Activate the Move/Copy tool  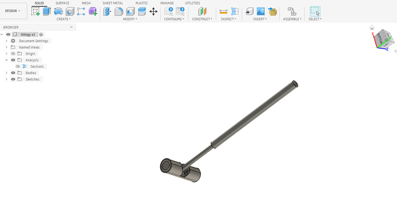(153, 11)
